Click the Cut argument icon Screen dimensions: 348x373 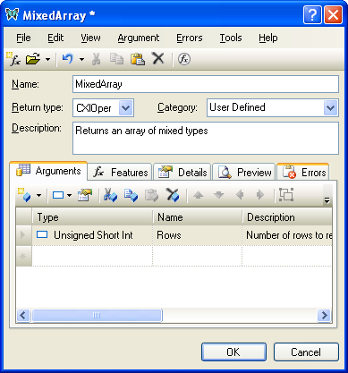(x=110, y=195)
